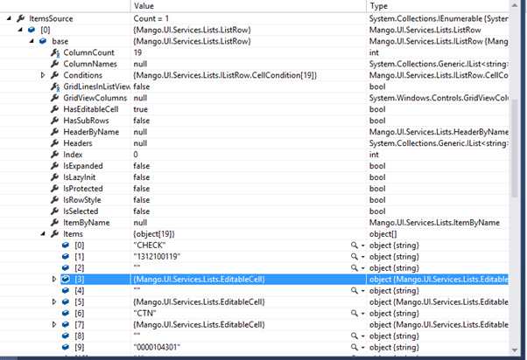Collapse the Items array node
This screenshot has width=527, height=360.
pyautogui.click(x=44, y=234)
